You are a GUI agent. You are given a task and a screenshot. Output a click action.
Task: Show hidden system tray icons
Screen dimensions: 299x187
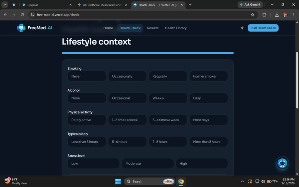click(242, 181)
